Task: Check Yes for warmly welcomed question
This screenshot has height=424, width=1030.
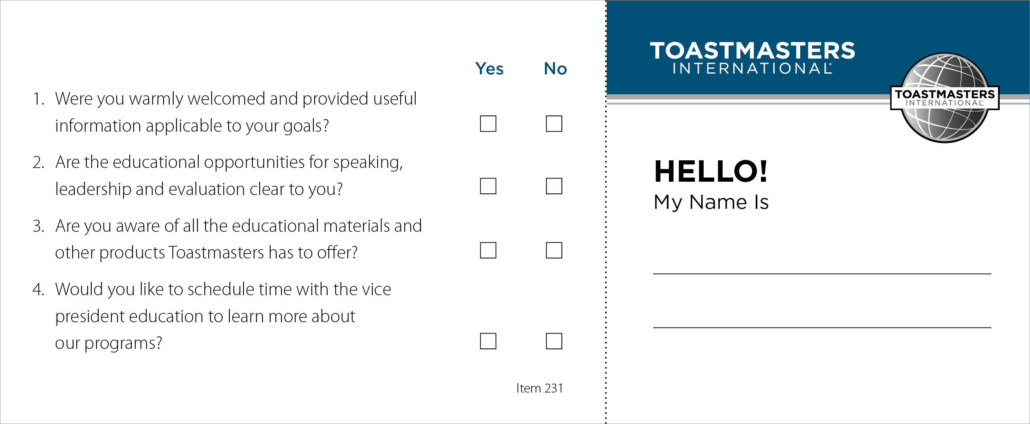Action: 488,124
